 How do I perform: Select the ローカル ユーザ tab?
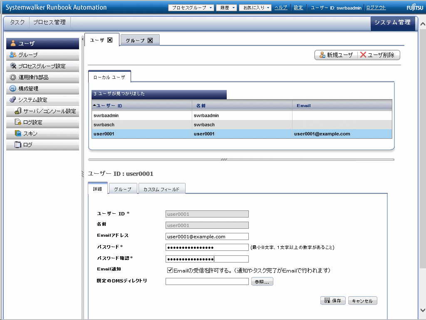109,77
